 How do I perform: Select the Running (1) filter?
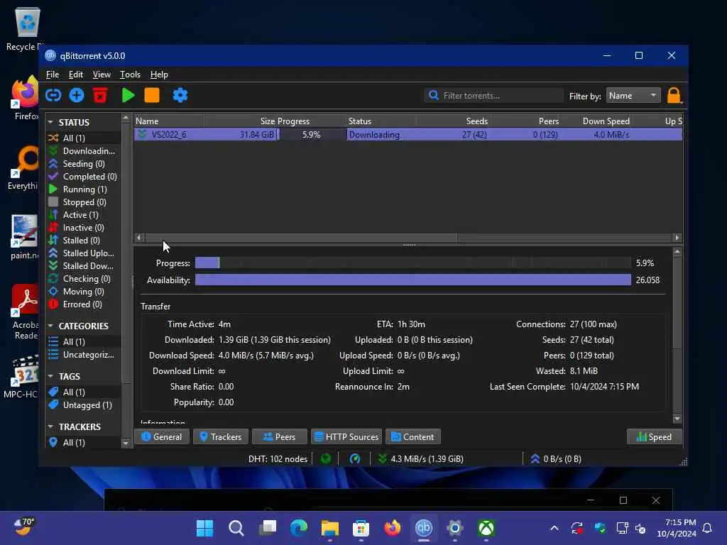tap(84, 189)
